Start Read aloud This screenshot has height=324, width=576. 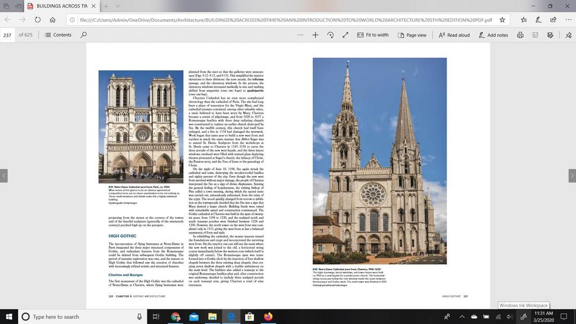pos(454,35)
